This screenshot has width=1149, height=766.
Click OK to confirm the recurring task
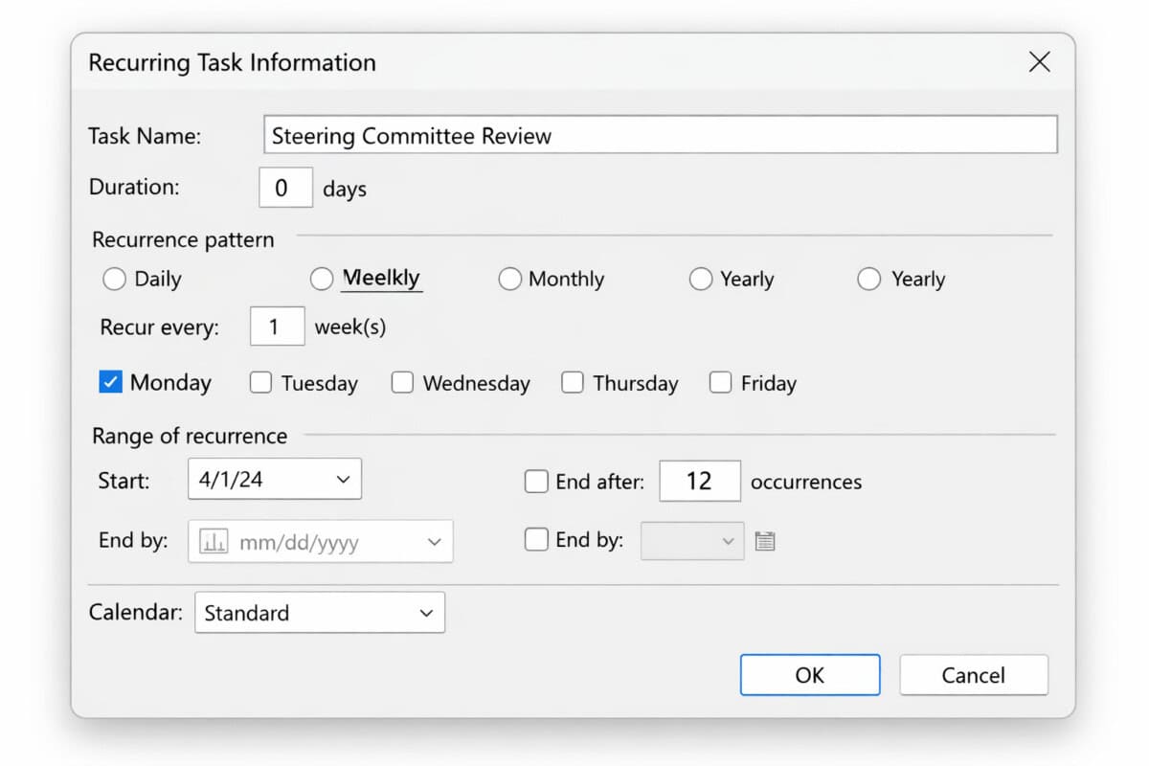coord(810,675)
